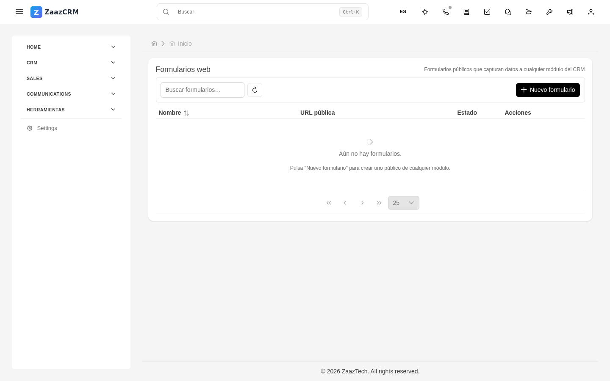610x381 pixels.
Task: Click the URL pública column header
Action: pyautogui.click(x=318, y=113)
